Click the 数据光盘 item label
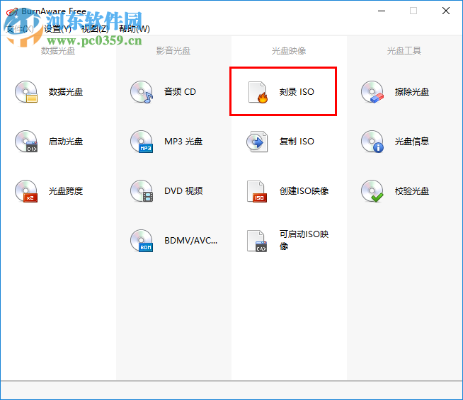 coord(66,92)
